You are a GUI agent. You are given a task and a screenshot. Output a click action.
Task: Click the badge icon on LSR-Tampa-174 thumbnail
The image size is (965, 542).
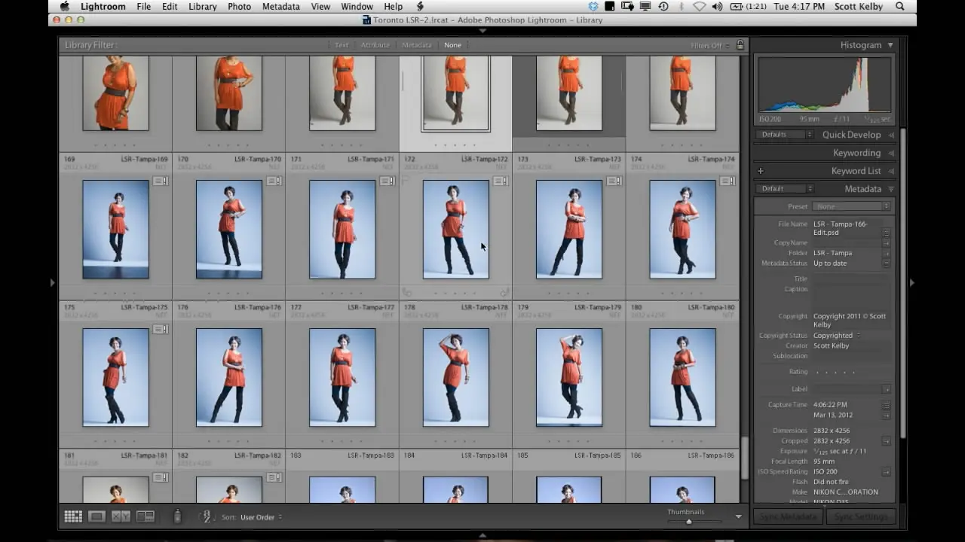pos(728,181)
